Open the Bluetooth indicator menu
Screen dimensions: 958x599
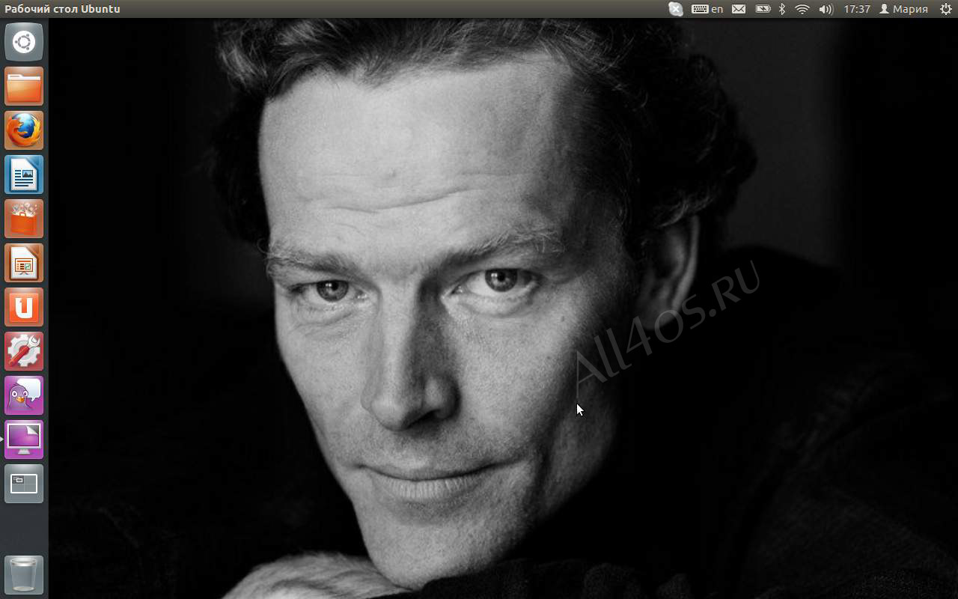click(x=782, y=9)
